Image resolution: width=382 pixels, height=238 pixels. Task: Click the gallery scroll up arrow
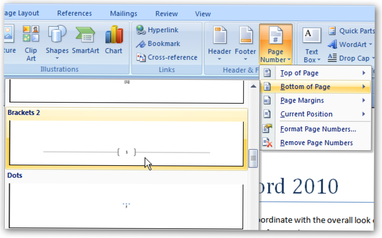click(x=253, y=86)
